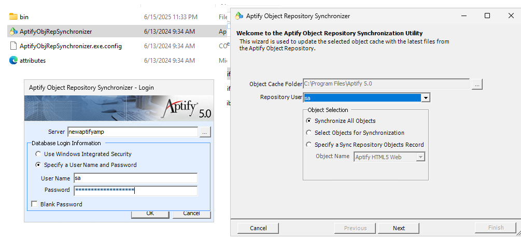Screen dimensions: 521x239
Task: Click Cancel in the Synchronizer wizard
Action: pos(258,228)
